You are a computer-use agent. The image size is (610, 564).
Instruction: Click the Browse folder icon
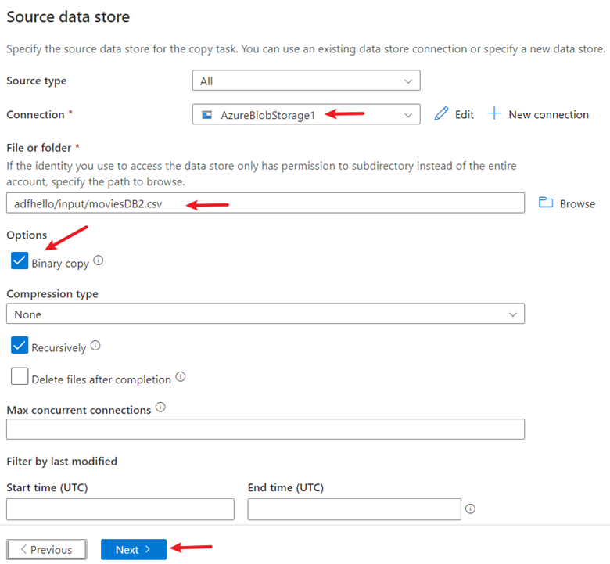[x=546, y=203]
